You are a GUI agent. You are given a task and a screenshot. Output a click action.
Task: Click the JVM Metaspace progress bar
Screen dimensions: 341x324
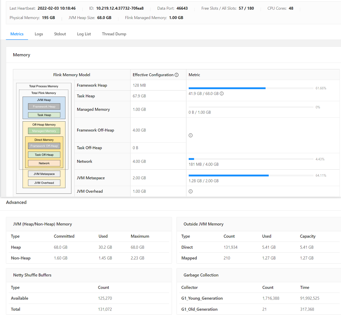(x=251, y=175)
